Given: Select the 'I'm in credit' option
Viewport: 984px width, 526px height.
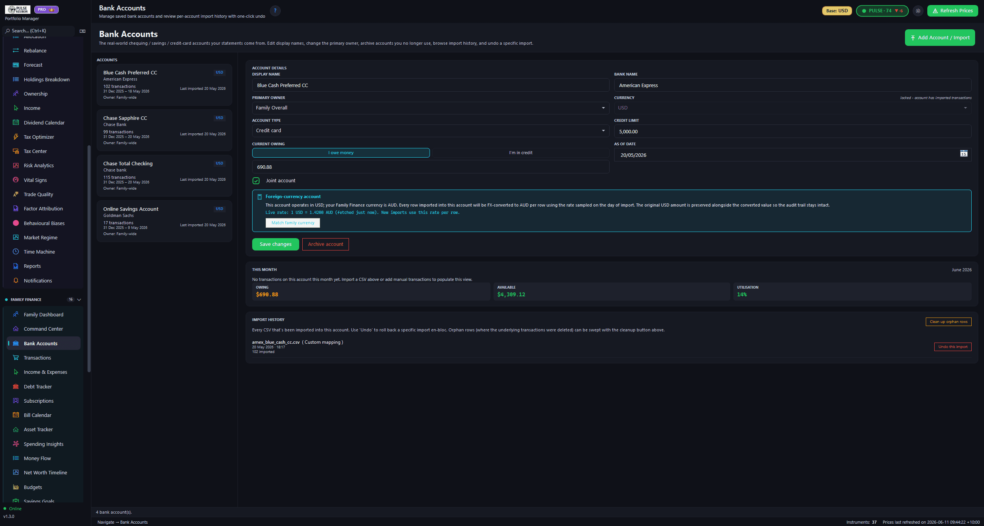Looking at the screenshot, I should (521, 153).
